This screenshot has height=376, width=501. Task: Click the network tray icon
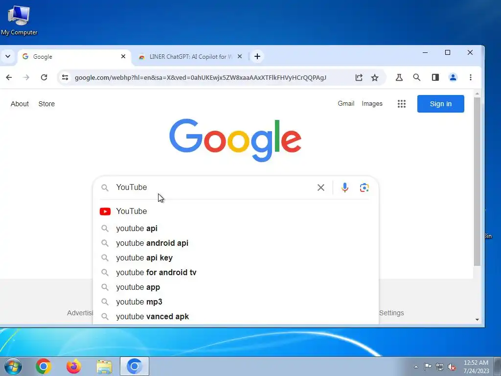(440, 367)
